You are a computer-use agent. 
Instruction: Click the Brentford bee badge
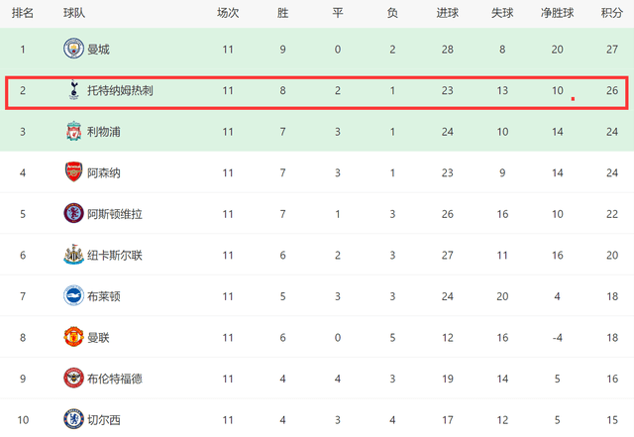(73, 378)
